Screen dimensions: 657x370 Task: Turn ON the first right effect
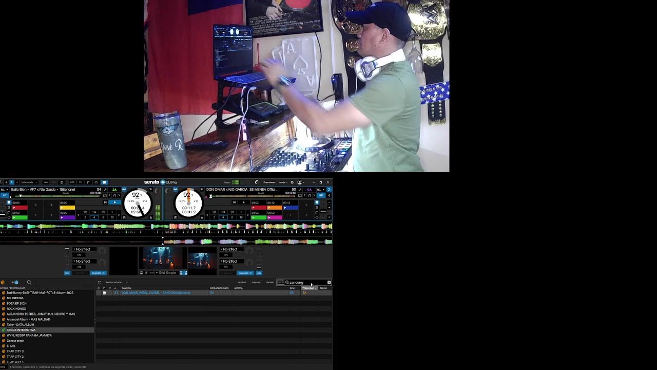click(x=226, y=255)
